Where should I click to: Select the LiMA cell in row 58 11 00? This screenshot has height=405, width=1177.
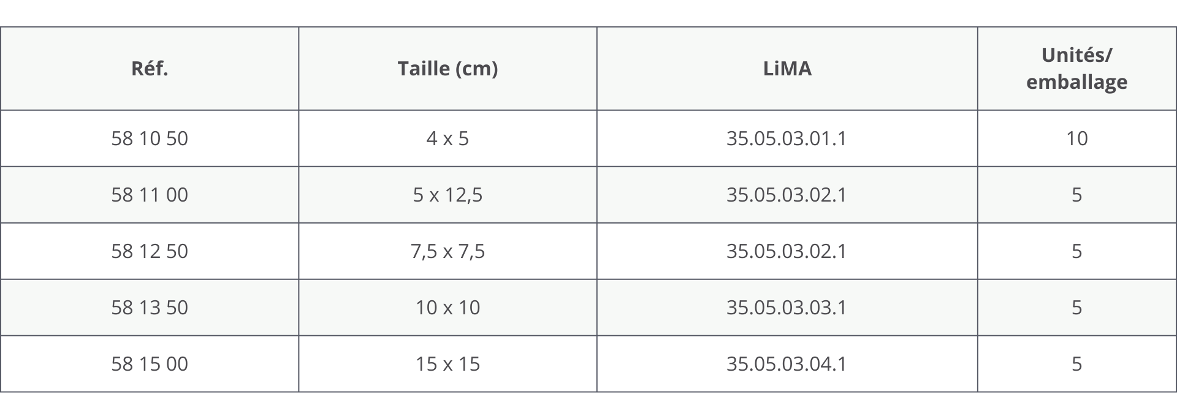tap(787, 195)
